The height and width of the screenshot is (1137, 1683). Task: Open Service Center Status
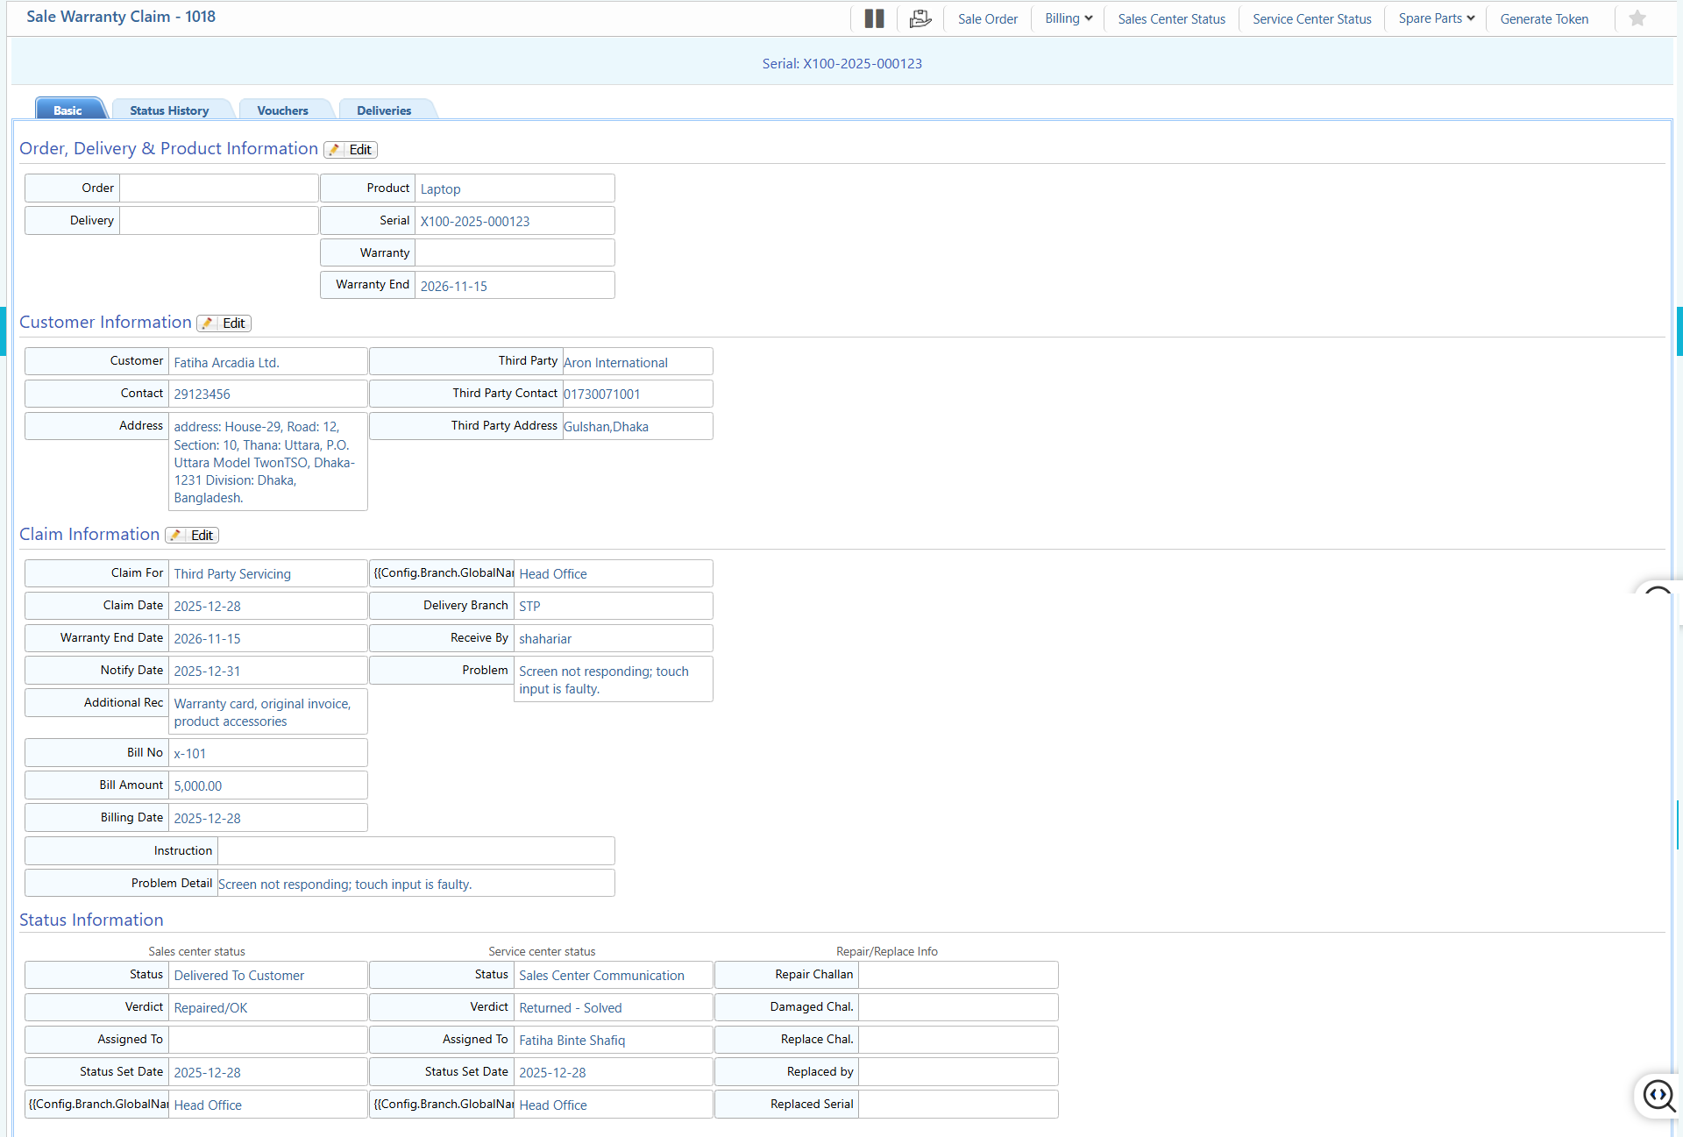click(1311, 18)
